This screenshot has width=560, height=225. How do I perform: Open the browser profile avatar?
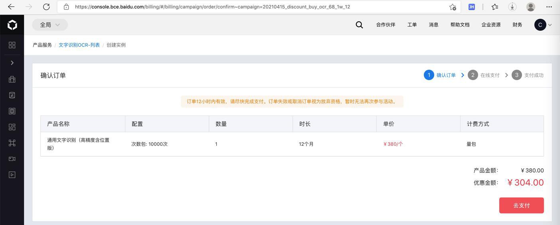[531, 7]
